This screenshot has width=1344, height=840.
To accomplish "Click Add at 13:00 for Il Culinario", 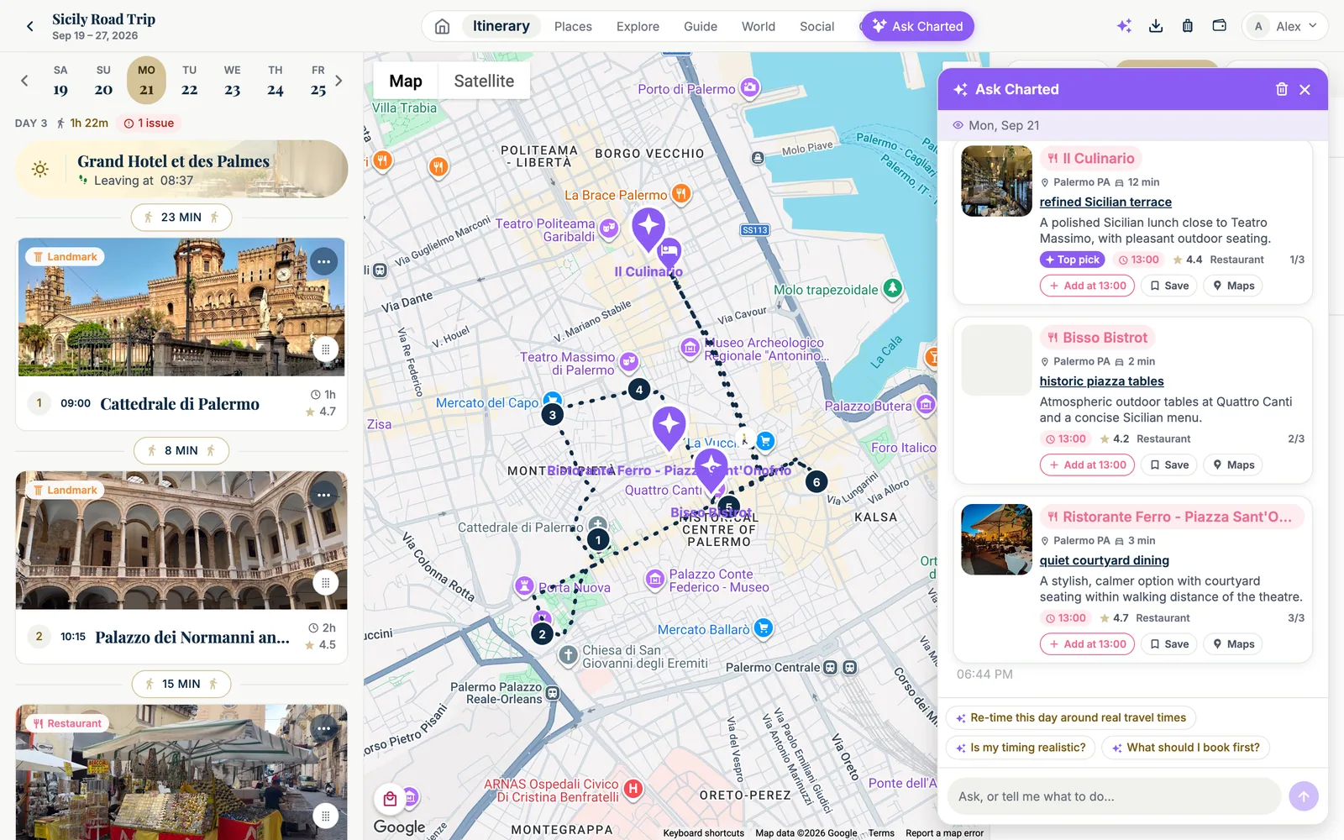I will tap(1087, 286).
